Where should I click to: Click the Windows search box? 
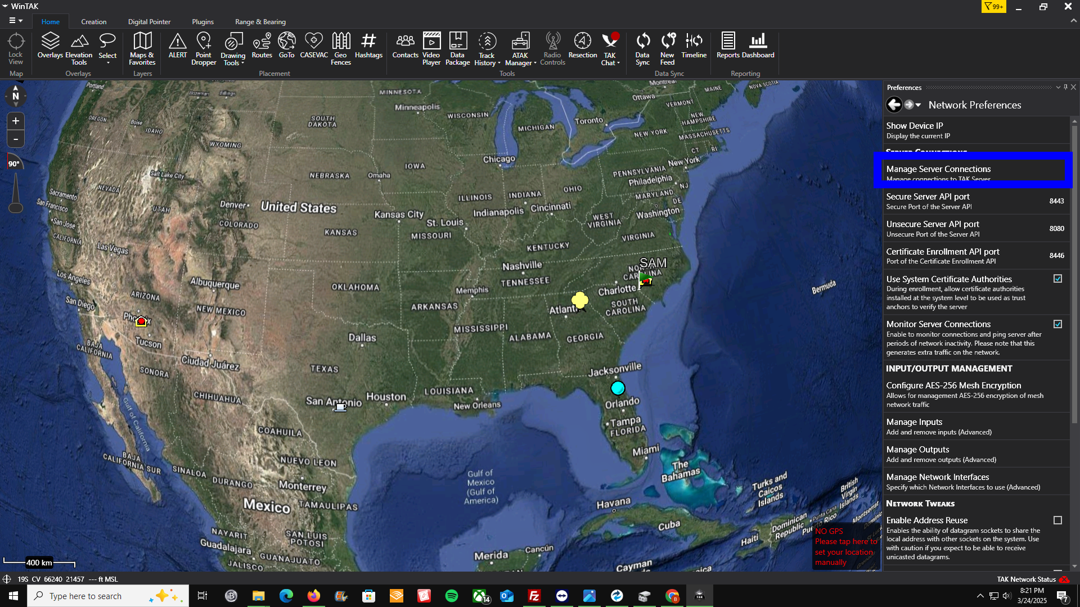click(108, 596)
